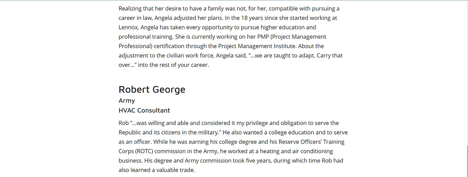Click the sentence ending 'learned a valuable trade'
This screenshot has height=177, width=468.
tap(157, 170)
